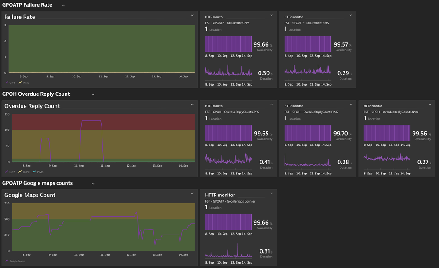The image size is (439, 268).
Task: Open the Failure Rate chart tile menu
Action: tap(192, 15)
